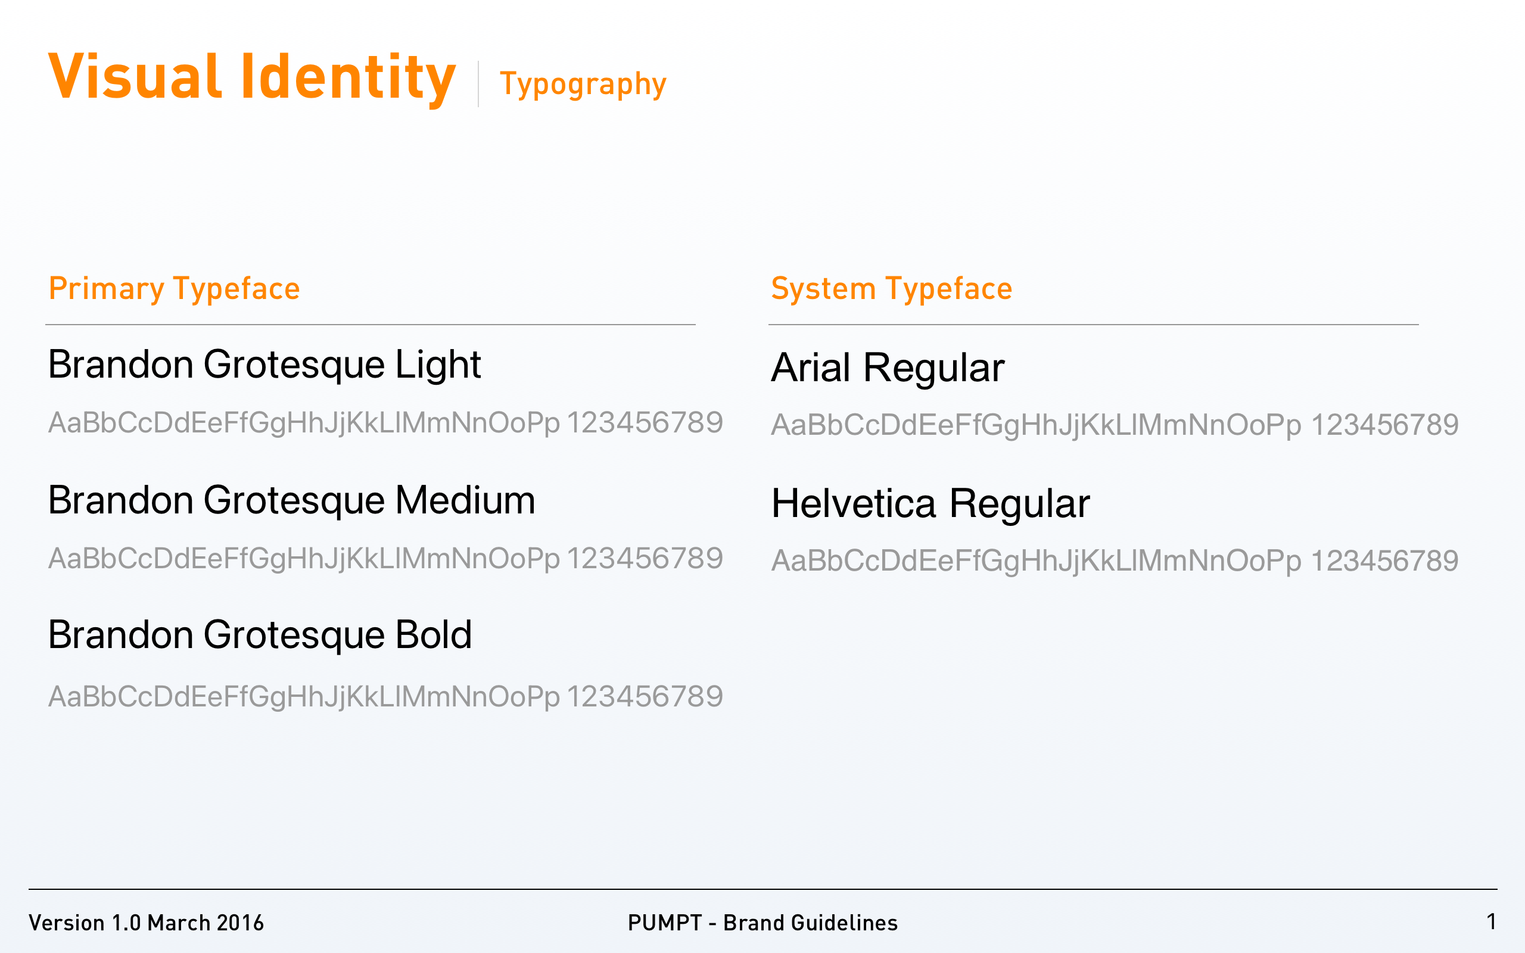Select the Brandon Grotesque Medium label

click(x=291, y=500)
